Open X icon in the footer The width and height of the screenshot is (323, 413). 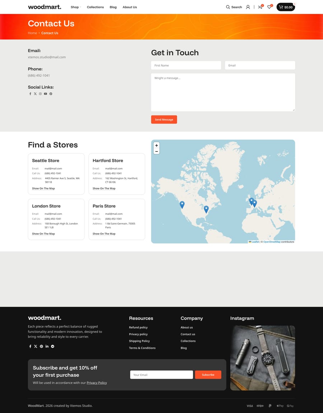point(36,346)
